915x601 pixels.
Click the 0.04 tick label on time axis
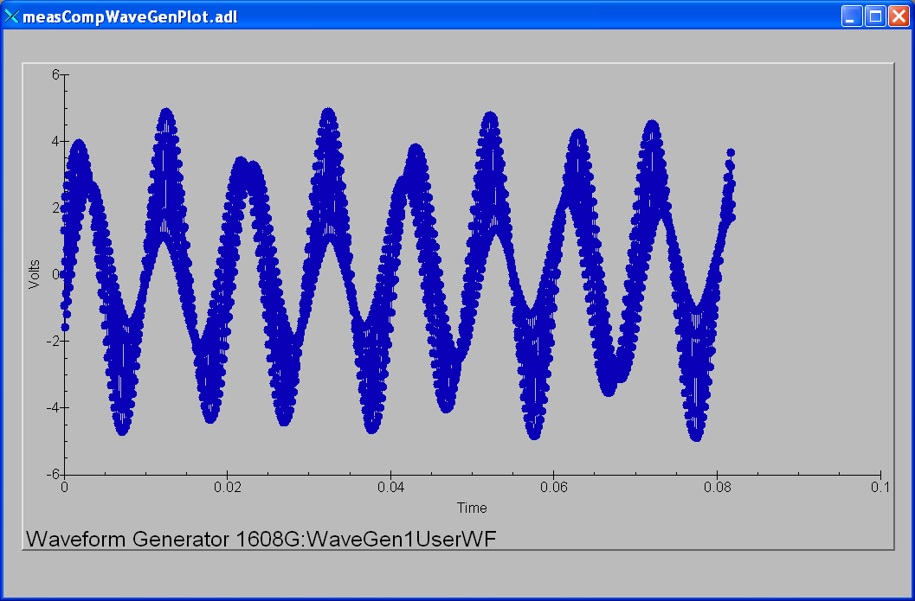(390, 488)
